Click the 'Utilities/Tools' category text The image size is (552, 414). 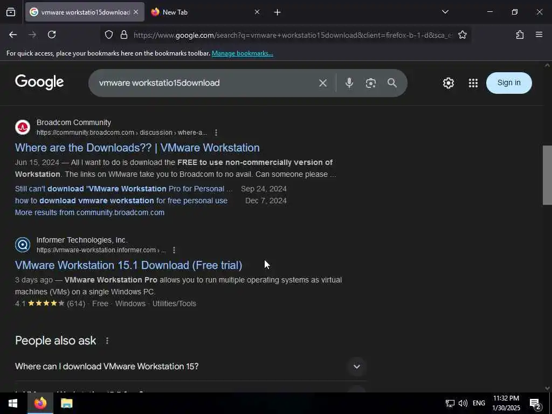[x=174, y=303]
